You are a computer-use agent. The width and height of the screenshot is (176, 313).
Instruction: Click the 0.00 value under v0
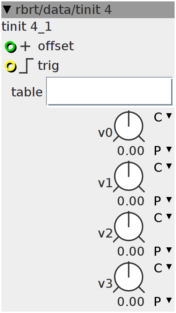click(131, 151)
